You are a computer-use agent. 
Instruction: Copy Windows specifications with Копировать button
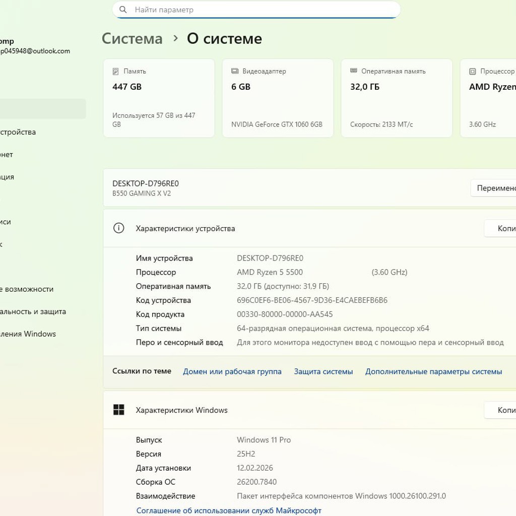(x=500, y=410)
